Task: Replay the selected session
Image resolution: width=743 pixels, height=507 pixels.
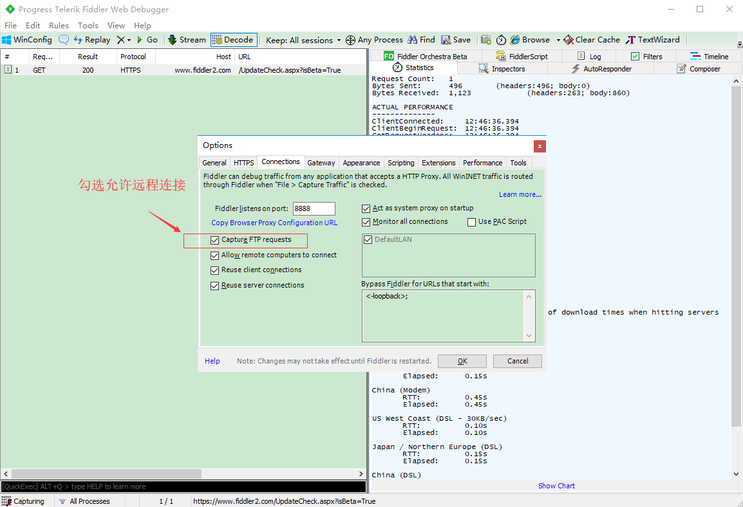Action: pos(92,40)
